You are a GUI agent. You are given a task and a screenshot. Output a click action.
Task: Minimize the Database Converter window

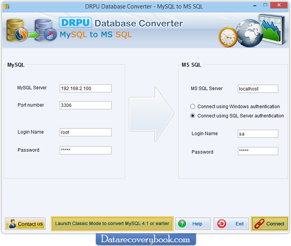coord(255,6)
